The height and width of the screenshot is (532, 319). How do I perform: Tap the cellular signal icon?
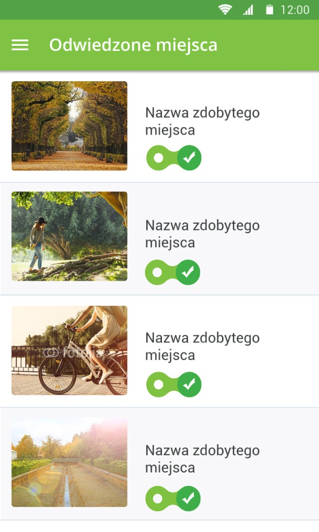pyautogui.click(x=248, y=10)
